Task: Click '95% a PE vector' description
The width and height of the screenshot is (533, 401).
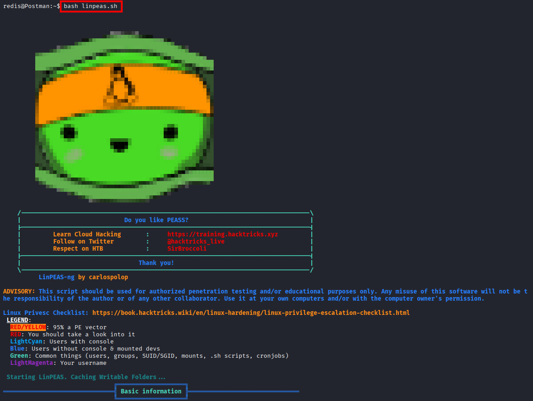Action: (x=80, y=327)
